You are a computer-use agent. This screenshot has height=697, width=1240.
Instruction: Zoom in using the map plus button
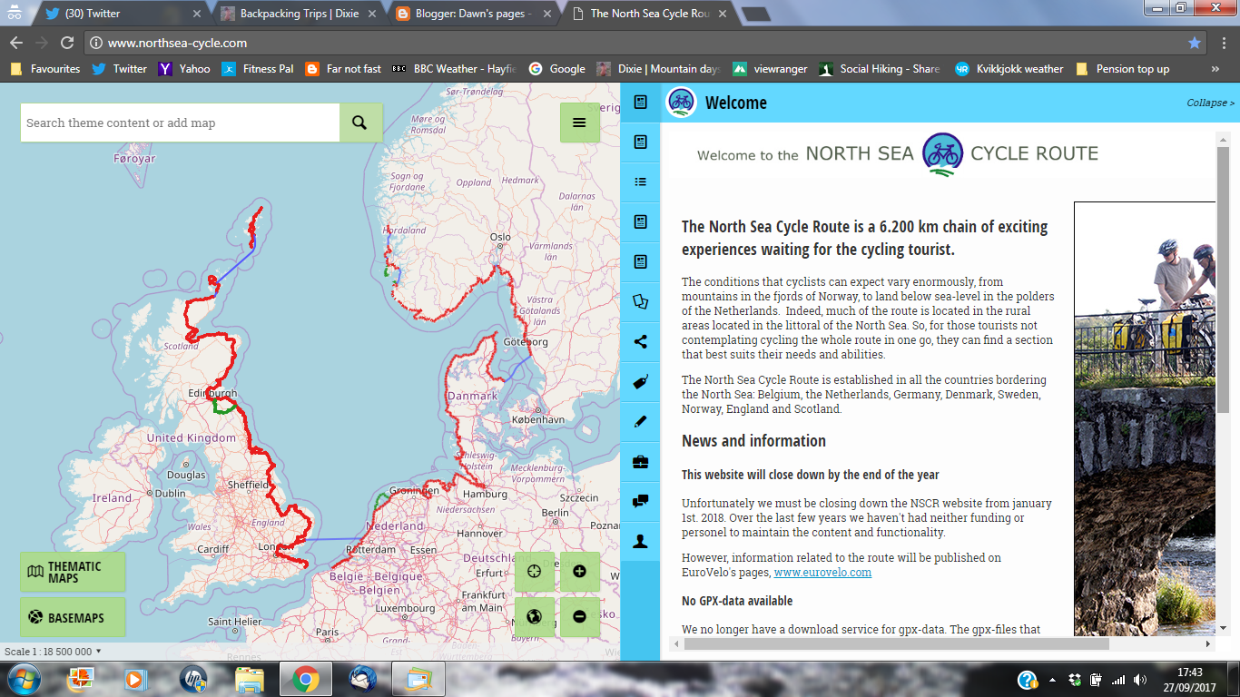point(579,571)
